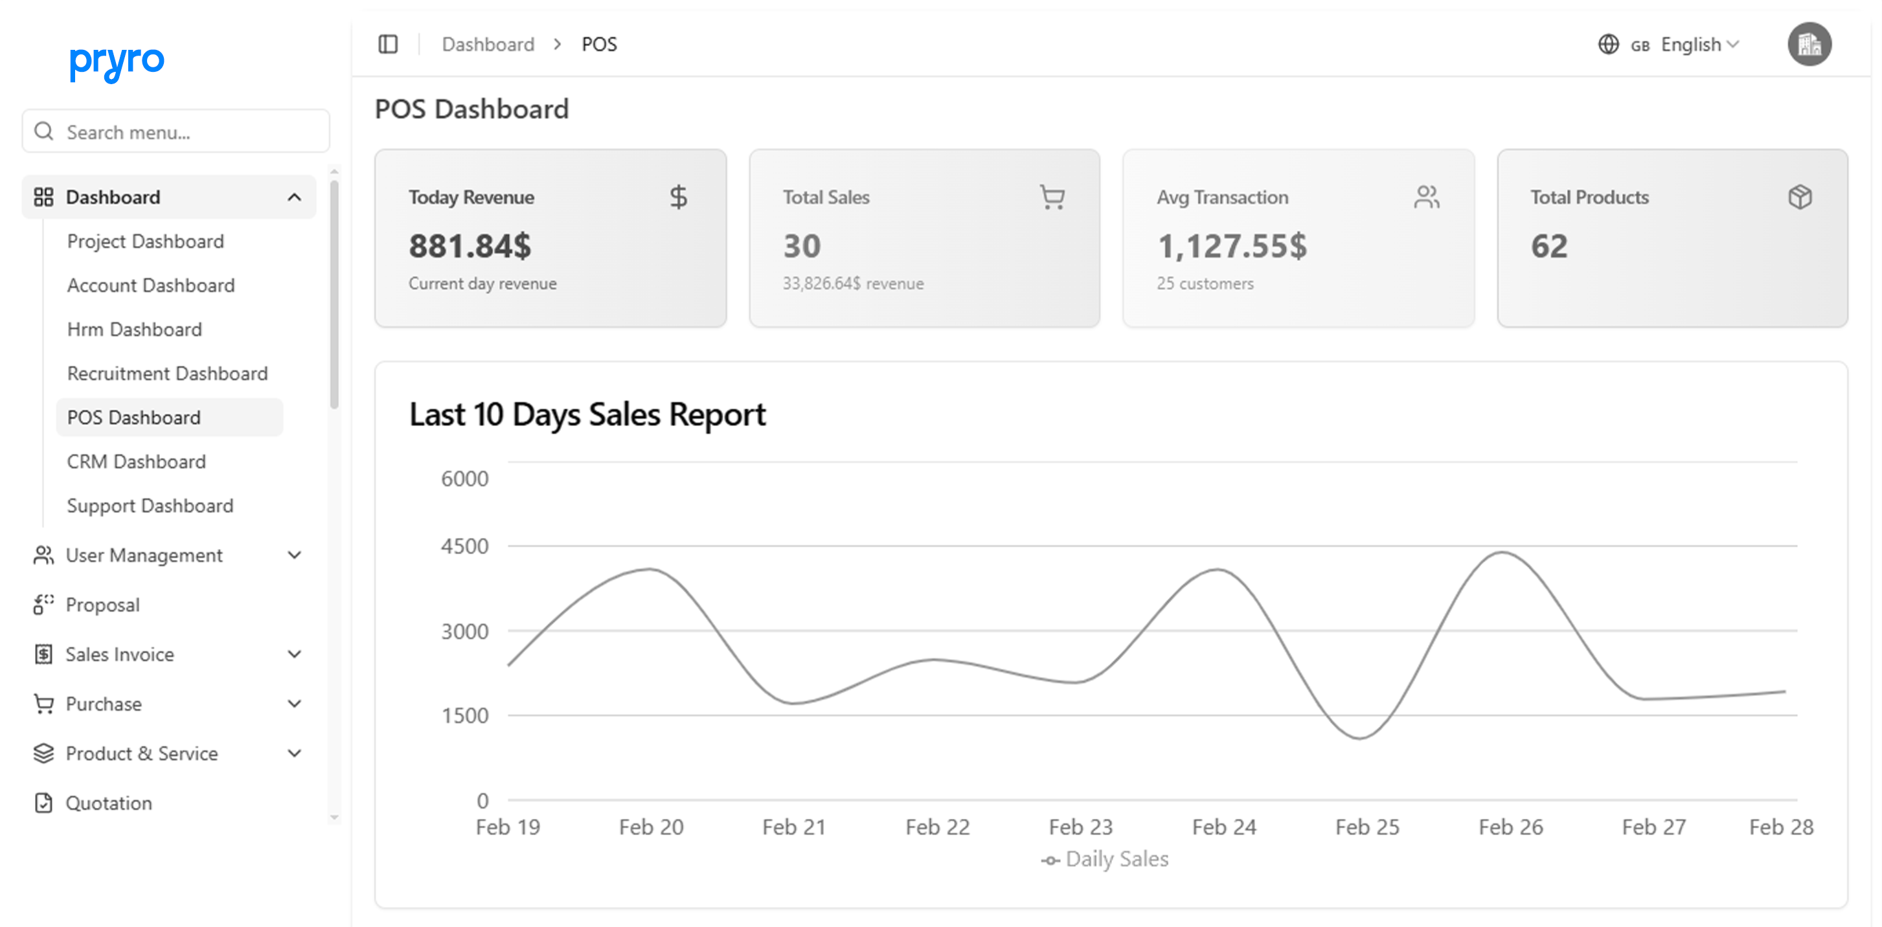
Task: Click the users icon on Avg Transaction
Action: point(1426,197)
